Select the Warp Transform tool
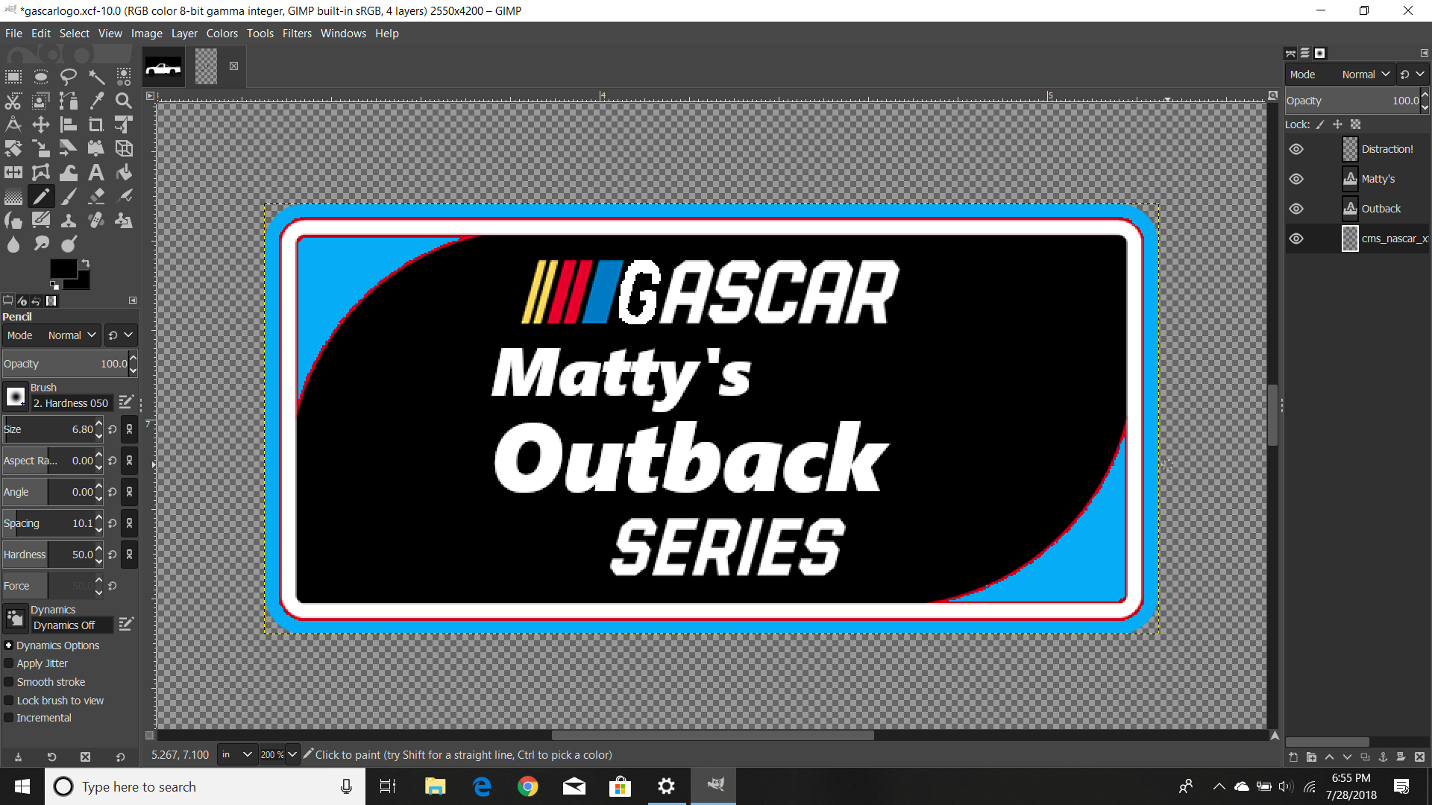1432x805 pixels. [69, 172]
